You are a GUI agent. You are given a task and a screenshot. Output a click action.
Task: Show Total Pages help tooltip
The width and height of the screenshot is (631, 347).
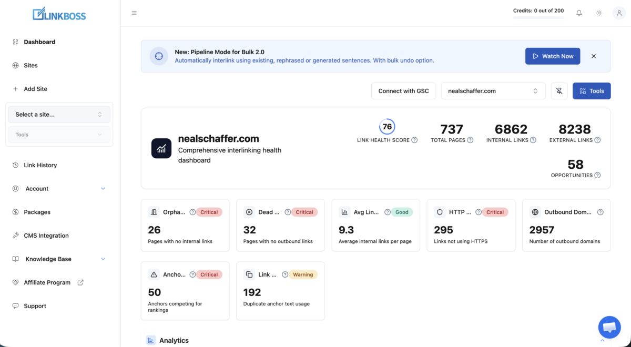[x=470, y=140]
